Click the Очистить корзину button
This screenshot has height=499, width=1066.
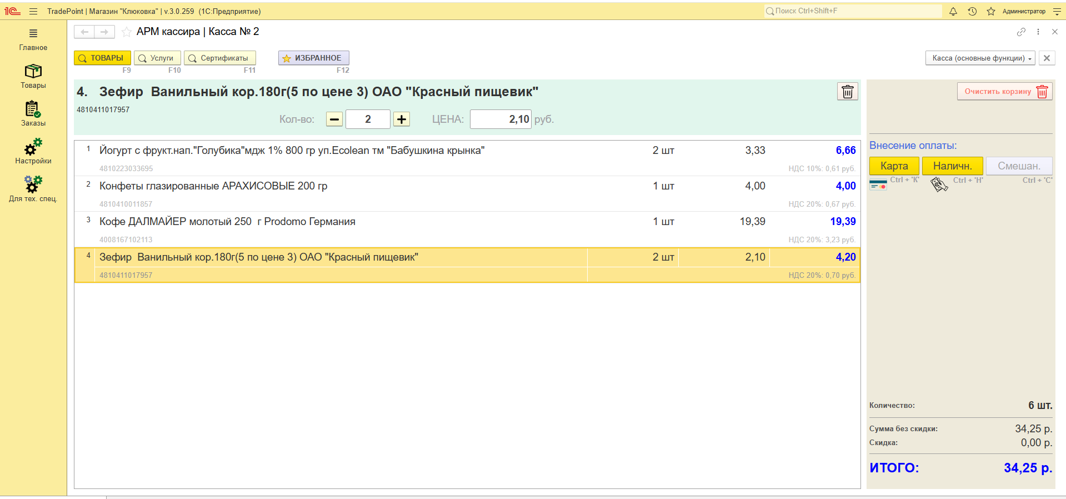(1004, 92)
